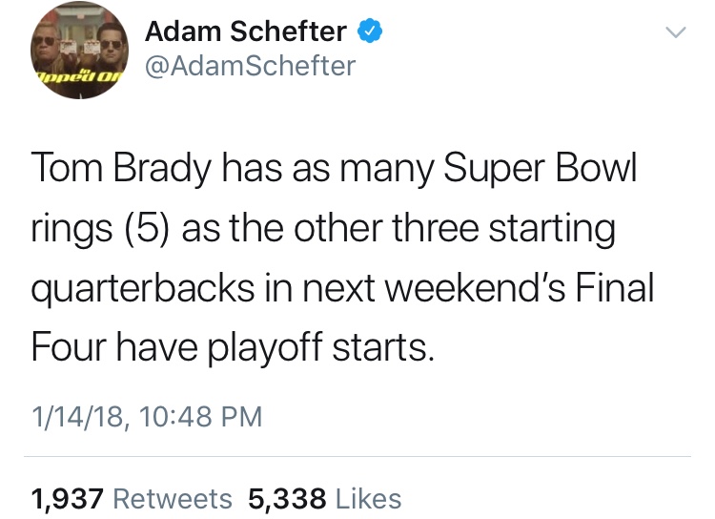Screen dimensions: 715x519
Task: Visit the @AdamSchefter handle link
Action: pos(250,66)
